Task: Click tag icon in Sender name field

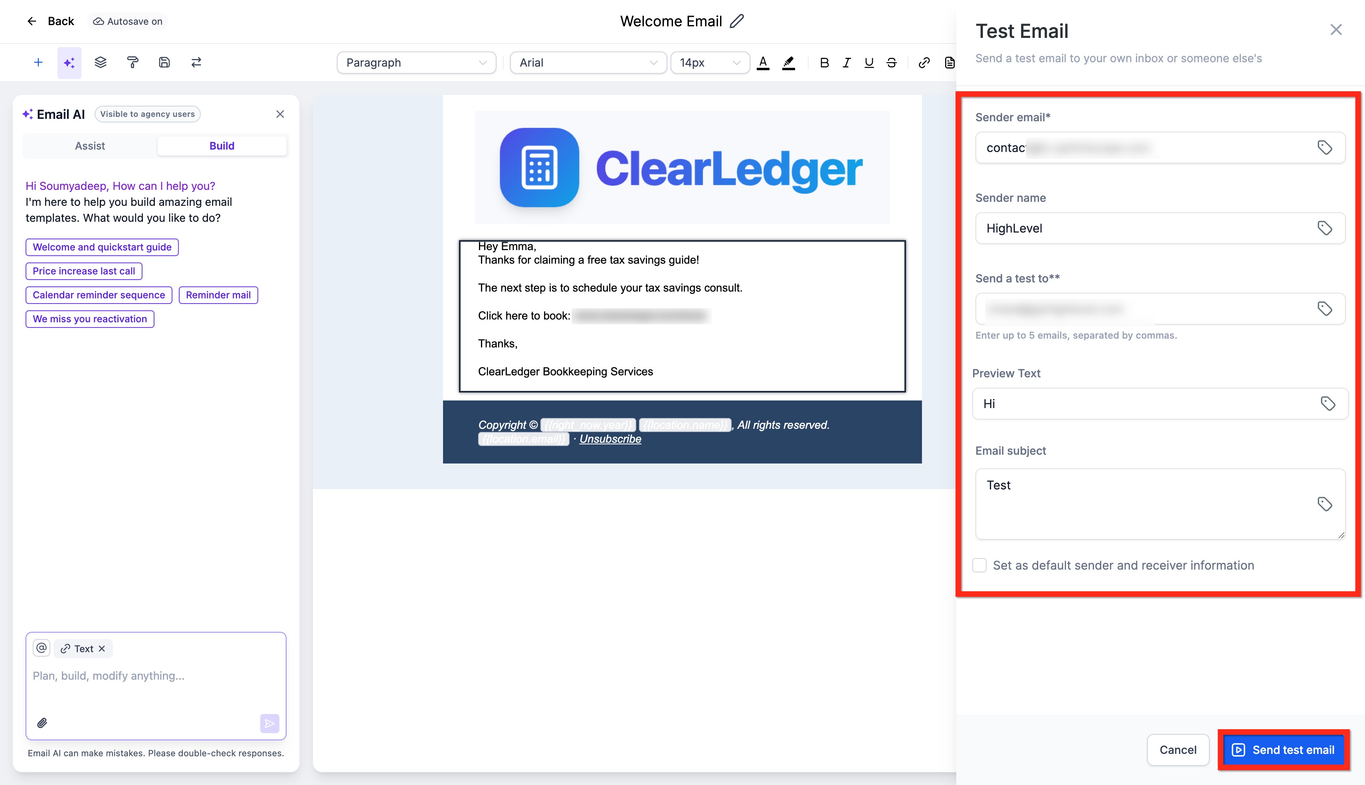Action: (1325, 228)
